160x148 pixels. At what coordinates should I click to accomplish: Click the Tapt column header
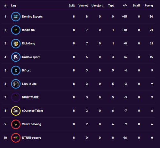pos(111,5)
